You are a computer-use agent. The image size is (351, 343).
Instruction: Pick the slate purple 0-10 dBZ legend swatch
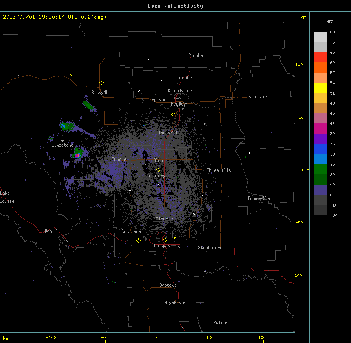point(320,190)
